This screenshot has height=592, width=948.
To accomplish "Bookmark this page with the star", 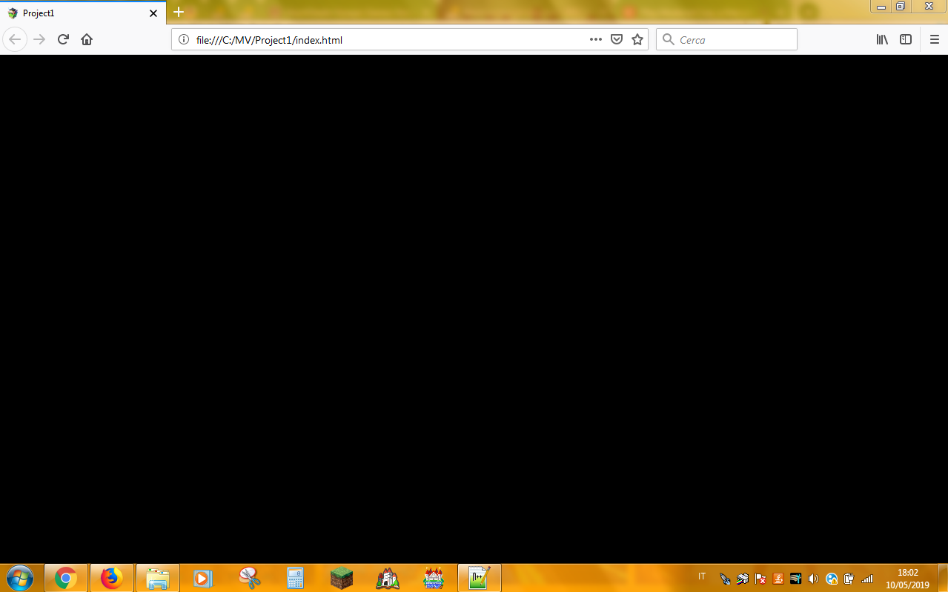I will pos(637,39).
